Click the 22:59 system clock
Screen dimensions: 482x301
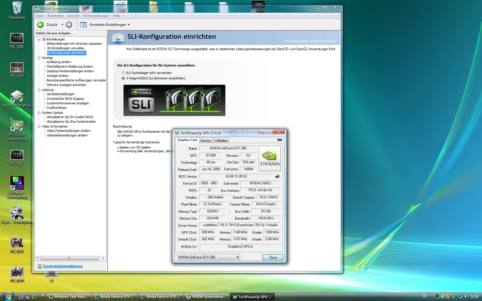tap(474, 296)
